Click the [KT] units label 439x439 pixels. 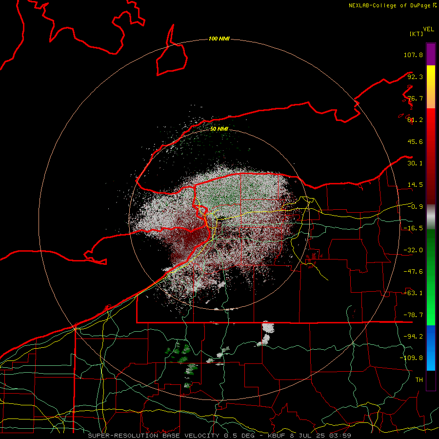click(x=416, y=34)
